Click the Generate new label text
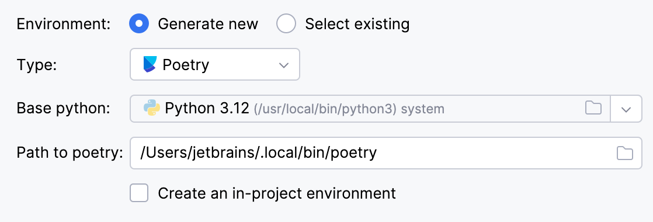653x222 pixels. (208, 24)
